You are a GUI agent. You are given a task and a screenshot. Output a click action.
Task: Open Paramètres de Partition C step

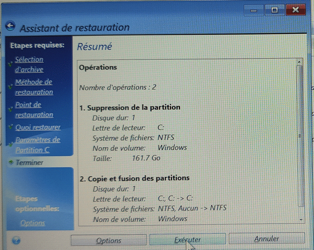click(38, 145)
